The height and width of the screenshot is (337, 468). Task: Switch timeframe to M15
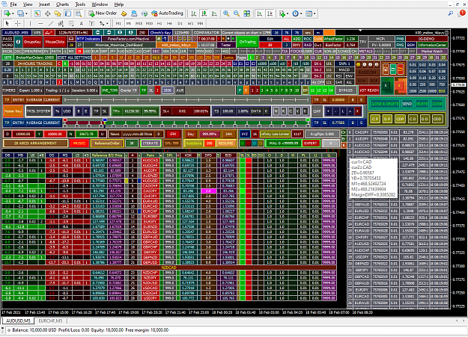(x=139, y=23)
